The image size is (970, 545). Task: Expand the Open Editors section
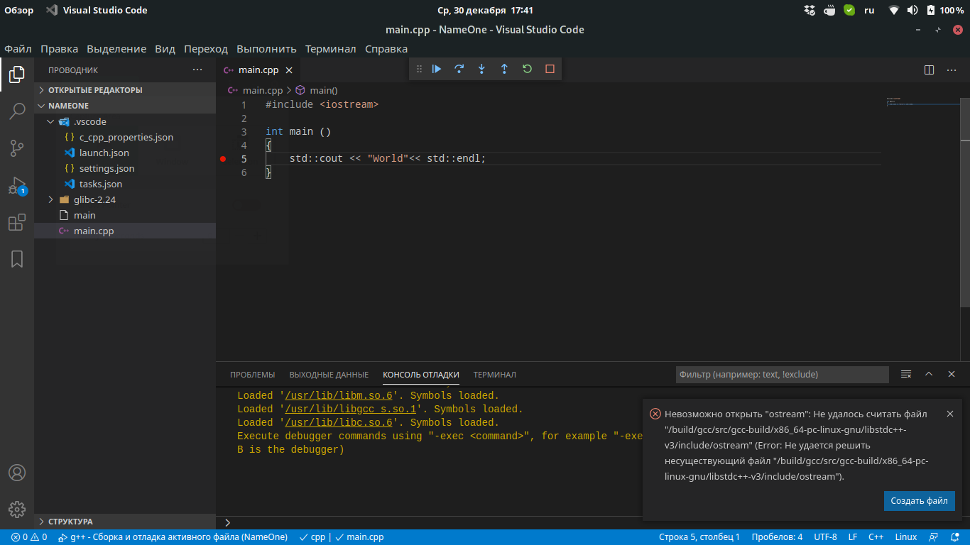[x=125, y=90]
